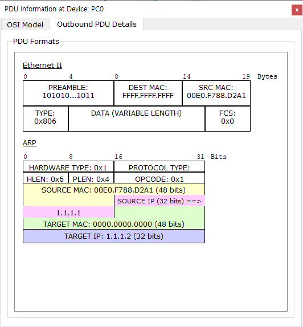The image size is (303, 327).
Task: Switch to the OSI Model tab
Action: pyautogui.click(x=25, y=24)
